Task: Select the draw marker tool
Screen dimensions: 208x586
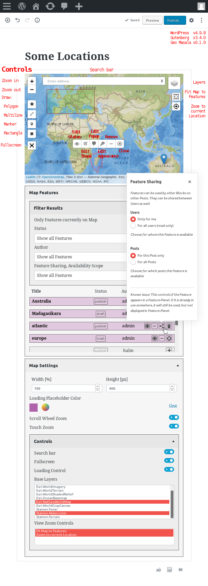Action: pos(32,124)
